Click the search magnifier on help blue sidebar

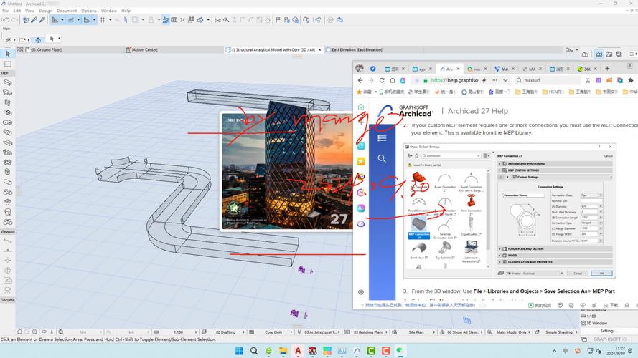[382, 158]
